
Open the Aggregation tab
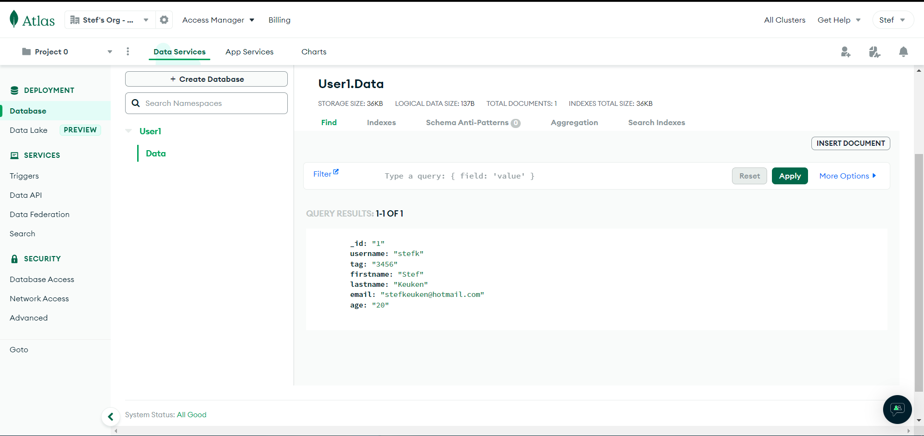(574, 122)
